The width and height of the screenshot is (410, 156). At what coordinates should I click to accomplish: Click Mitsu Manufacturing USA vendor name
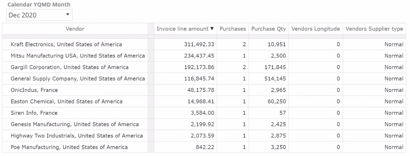(x=78, y=56)
